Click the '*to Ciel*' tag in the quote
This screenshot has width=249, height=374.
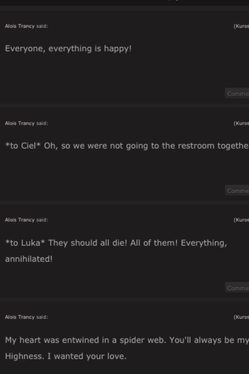[23, 146]
